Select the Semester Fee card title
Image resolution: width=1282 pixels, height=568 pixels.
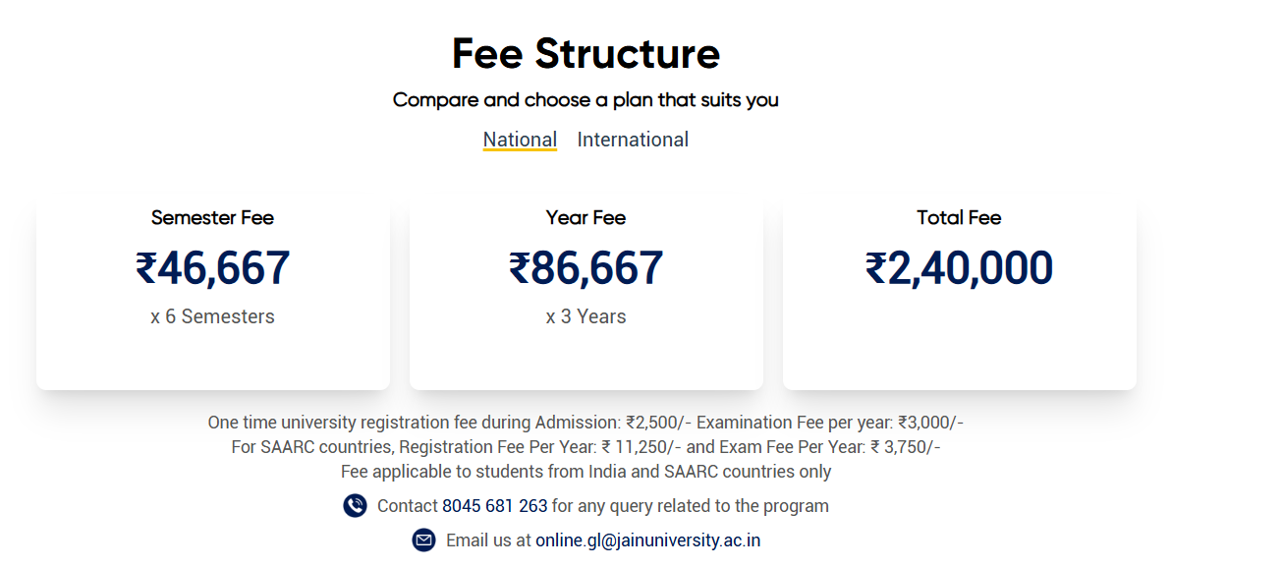(212, 218)
